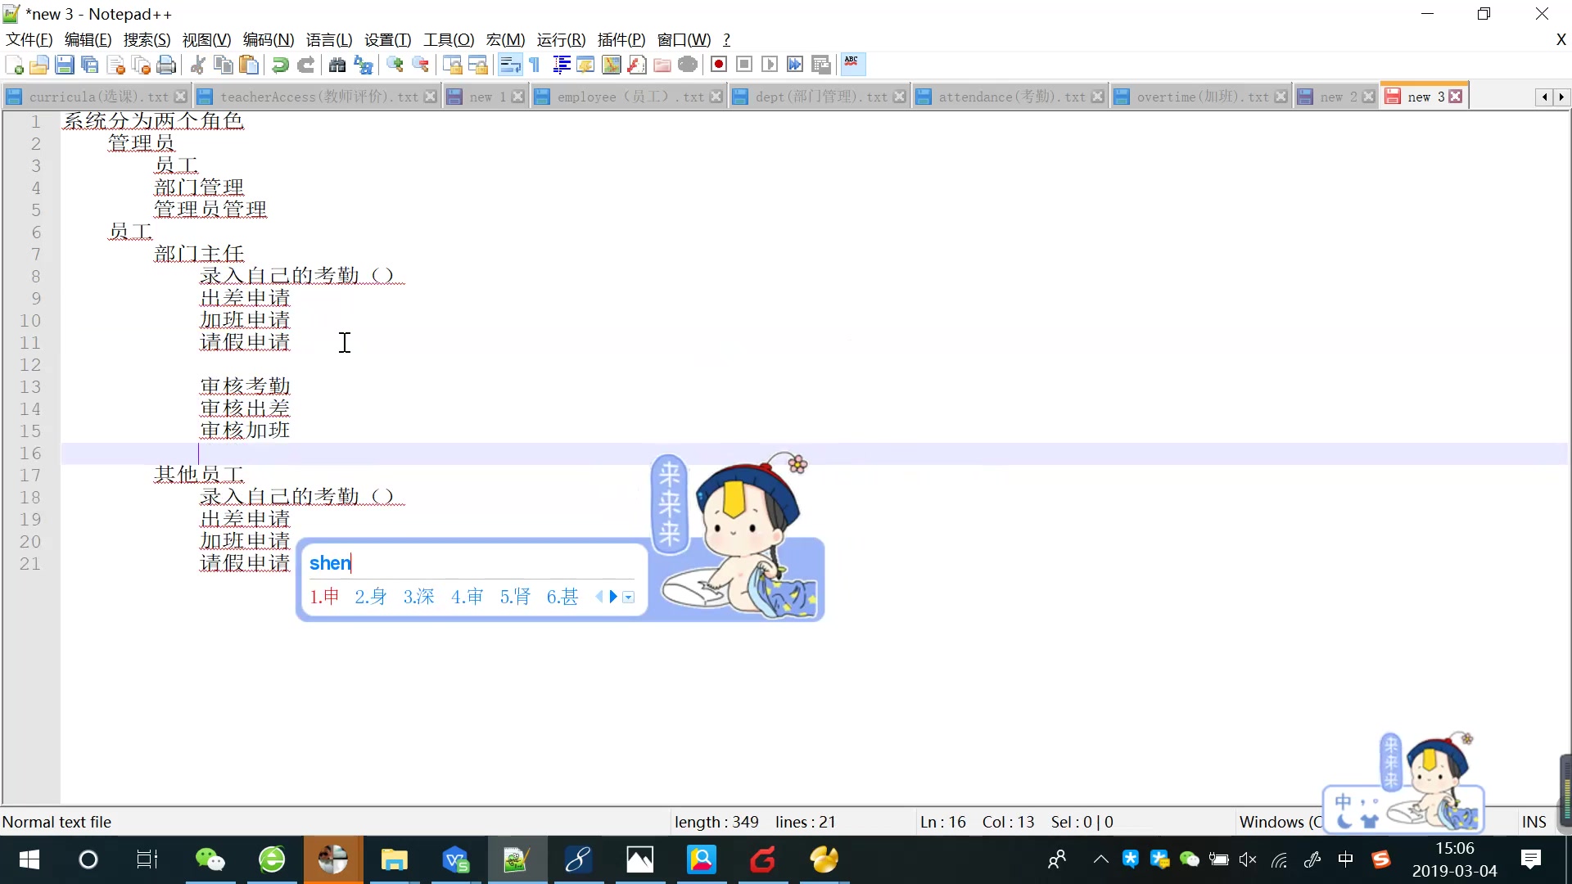Open the 语言(L) menu
The height and width of the screenshot is (884, 1572).
(329, 39)
